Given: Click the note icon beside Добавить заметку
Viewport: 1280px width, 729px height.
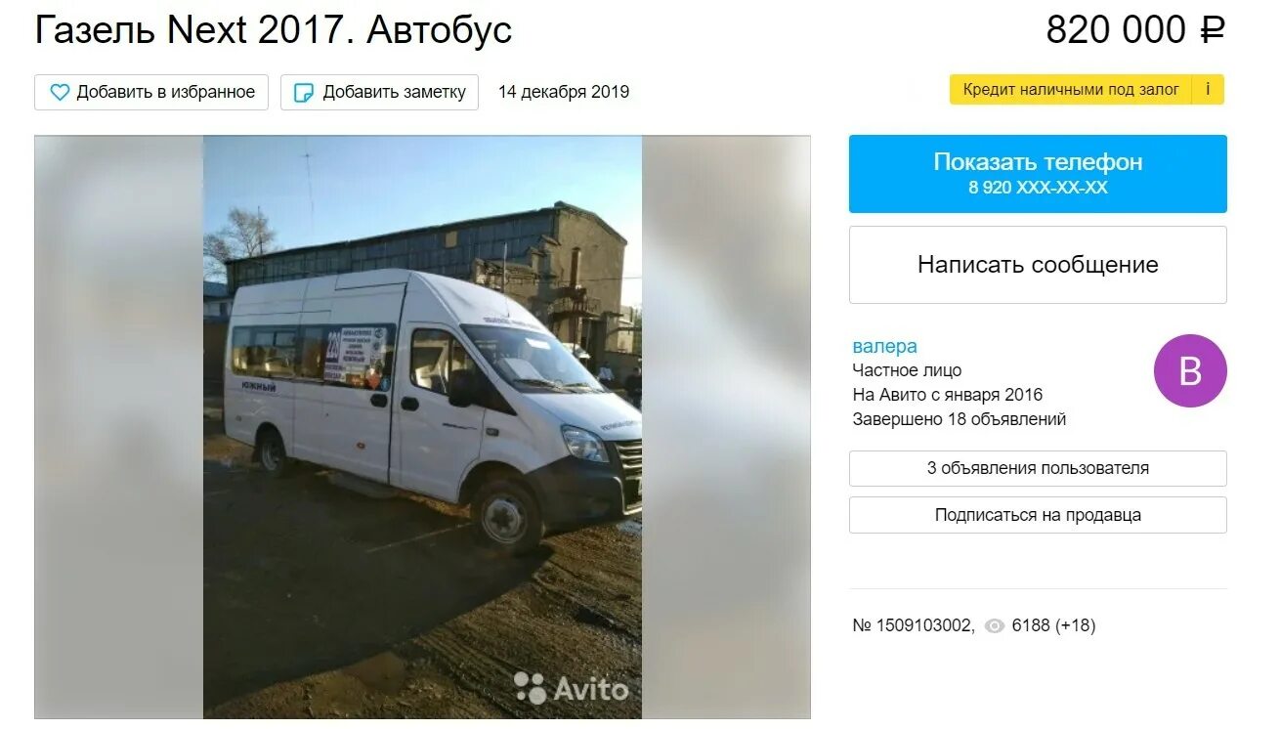Looking at the screenshot, I should (304, 92).
